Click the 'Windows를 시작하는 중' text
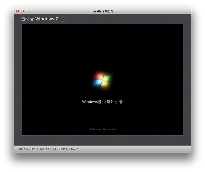The width and height of the screenshot is (205, 172). click(x=102, y=102)
